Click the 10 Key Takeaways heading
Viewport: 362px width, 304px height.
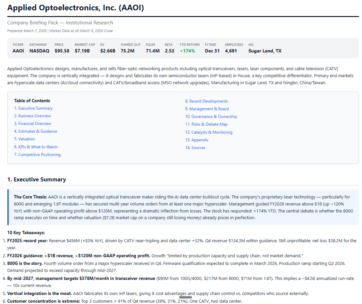26,233
